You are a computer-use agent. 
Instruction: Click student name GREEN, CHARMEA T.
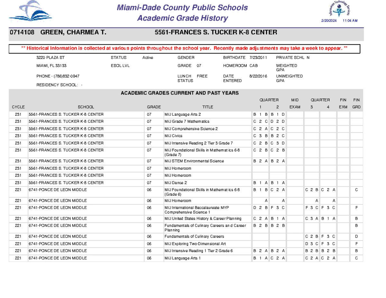tap(73, 32)
